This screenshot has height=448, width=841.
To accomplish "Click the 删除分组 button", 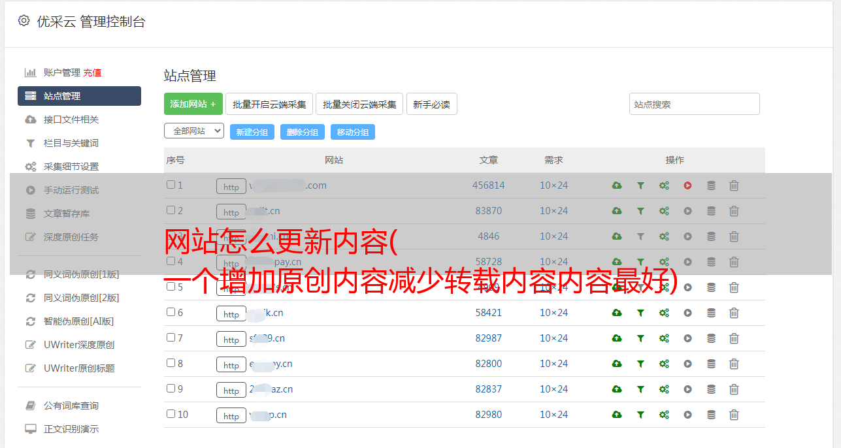I will click(x=303, y=132).
